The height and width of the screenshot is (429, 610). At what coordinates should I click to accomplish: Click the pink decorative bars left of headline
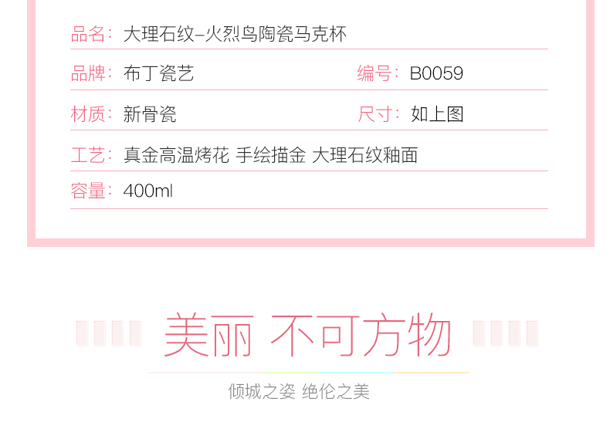click(x=109, y=333)
